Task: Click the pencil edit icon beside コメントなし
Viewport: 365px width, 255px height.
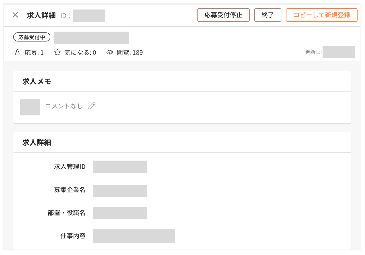Action: pos(92,106)
